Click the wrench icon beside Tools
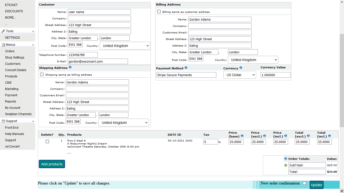This screenshot has width=344, height=193. (x=3, y=31)
